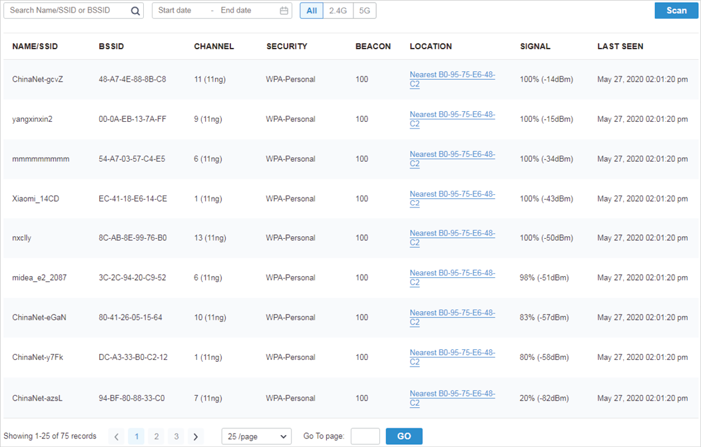Click BSSID 00-0A-EB-13-7A-FF
701x447 pixels.
pos(132,119)
